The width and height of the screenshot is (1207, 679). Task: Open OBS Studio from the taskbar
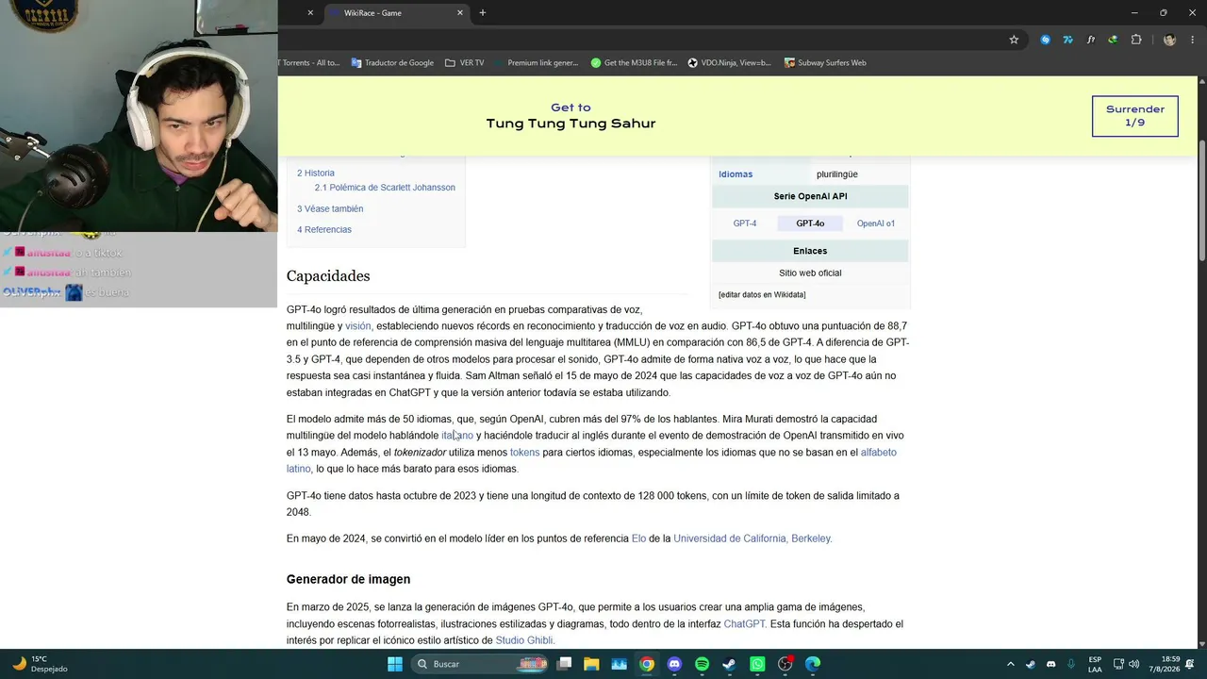785,664
